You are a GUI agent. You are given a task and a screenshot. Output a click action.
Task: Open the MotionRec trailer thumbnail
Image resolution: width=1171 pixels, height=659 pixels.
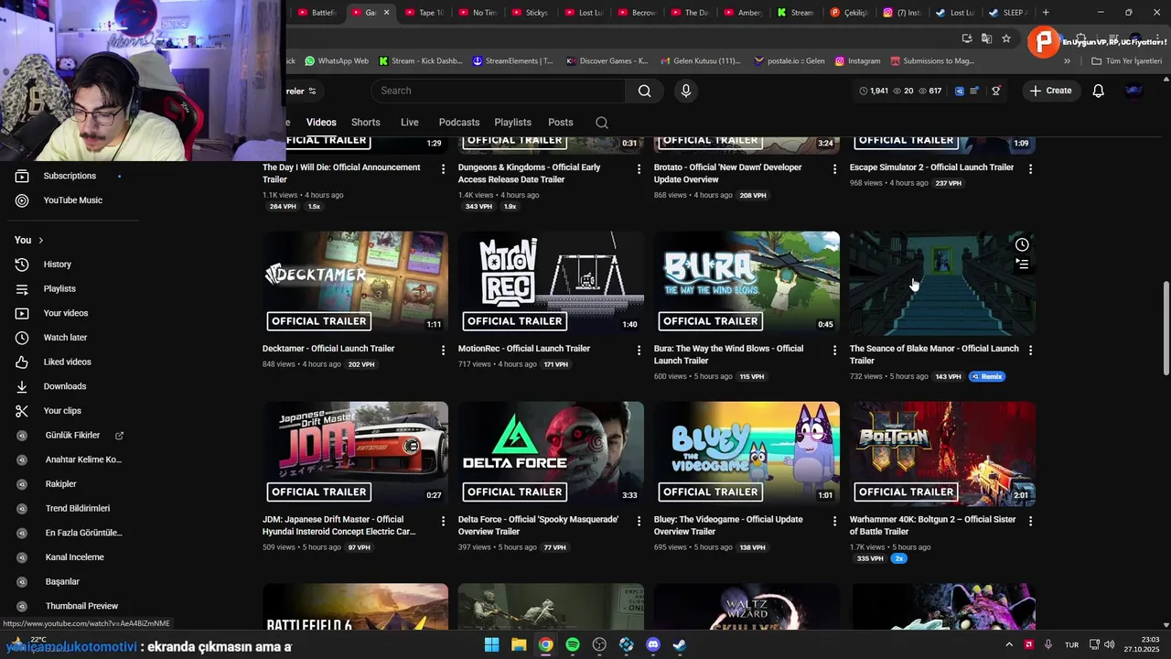pos(551,284)
